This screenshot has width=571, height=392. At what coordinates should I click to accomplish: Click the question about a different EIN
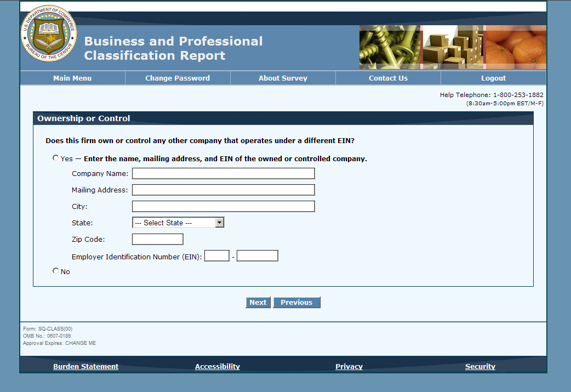point(200,140)
